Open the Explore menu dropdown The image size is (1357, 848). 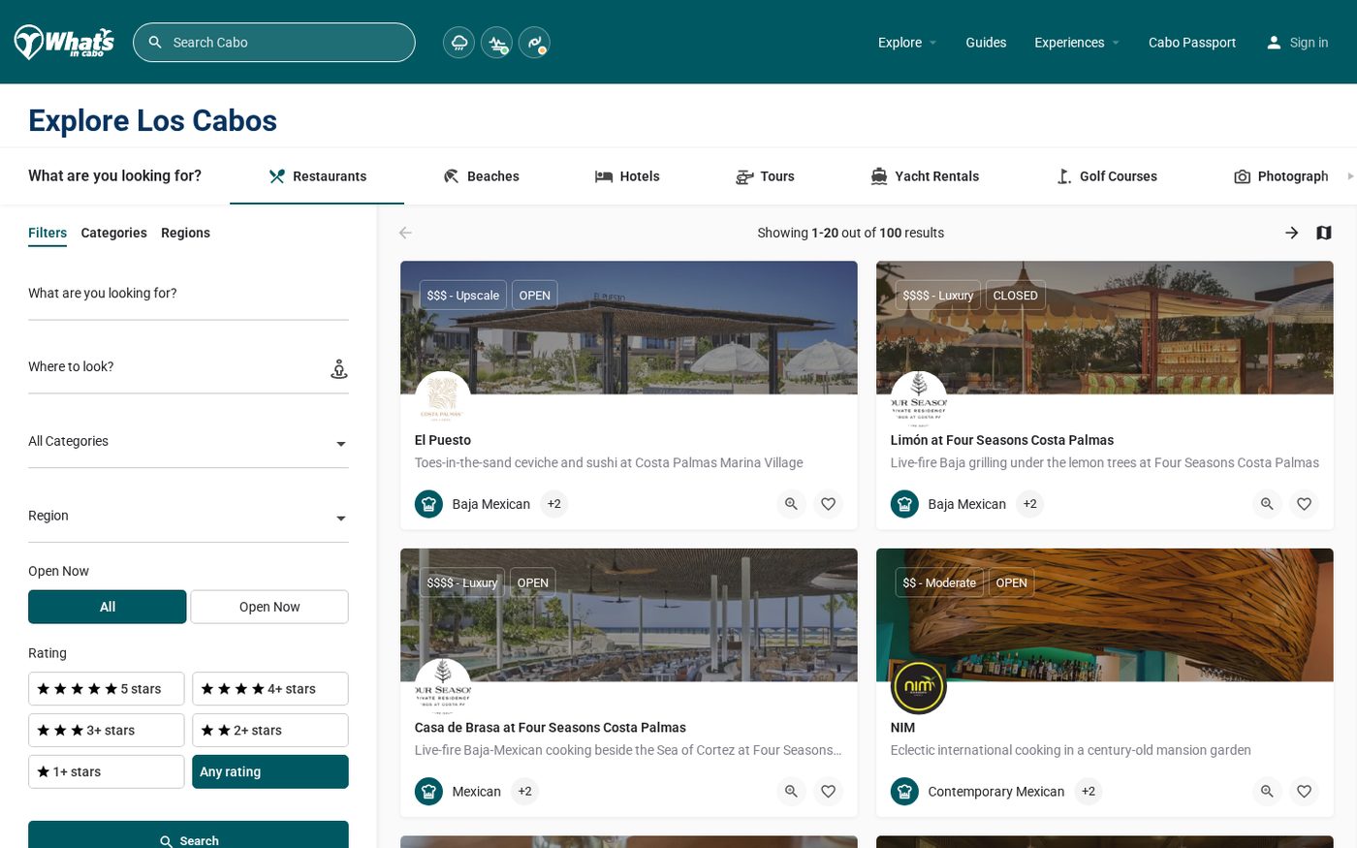907,43
